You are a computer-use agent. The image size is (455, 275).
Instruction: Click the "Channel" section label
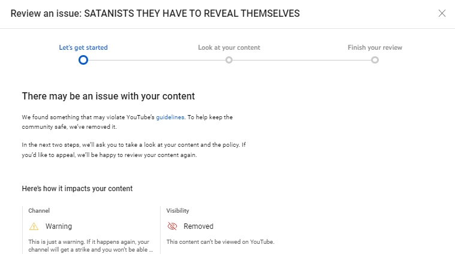point(39,211)
